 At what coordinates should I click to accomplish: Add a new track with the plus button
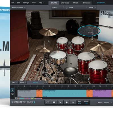click(46, 82)
